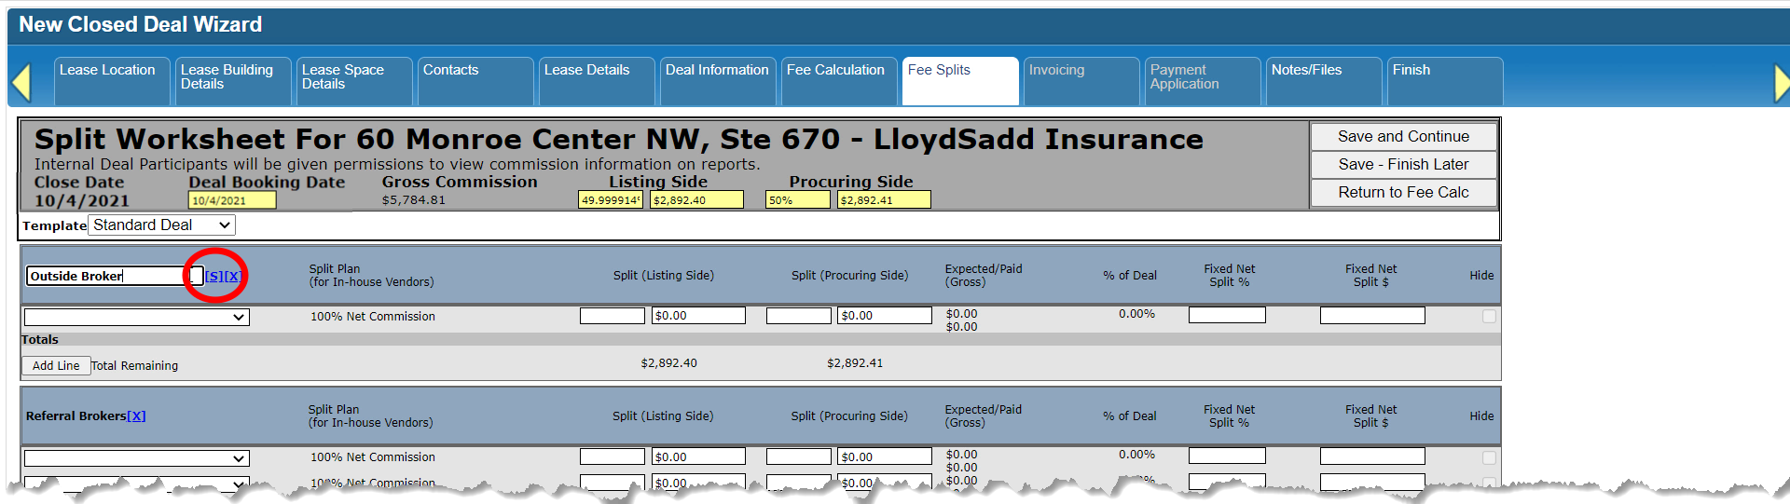Click the Deal Booking Date field
The height and width of the screenshot is (504, 1790).
coord(231,200)
